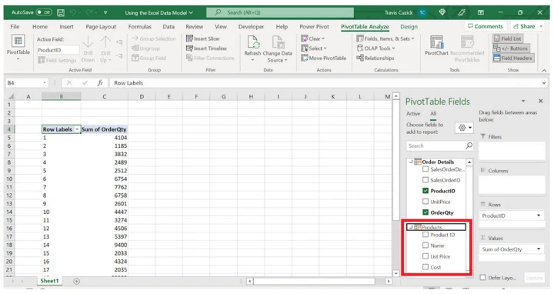Click Insert Timeline
Screen dimensions: 554x294
pyautogui.click(x=206, y=48)
